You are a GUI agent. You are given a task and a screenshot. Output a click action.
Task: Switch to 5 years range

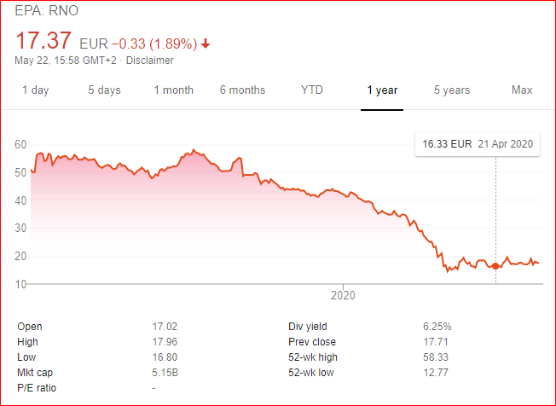click(451, 90)
